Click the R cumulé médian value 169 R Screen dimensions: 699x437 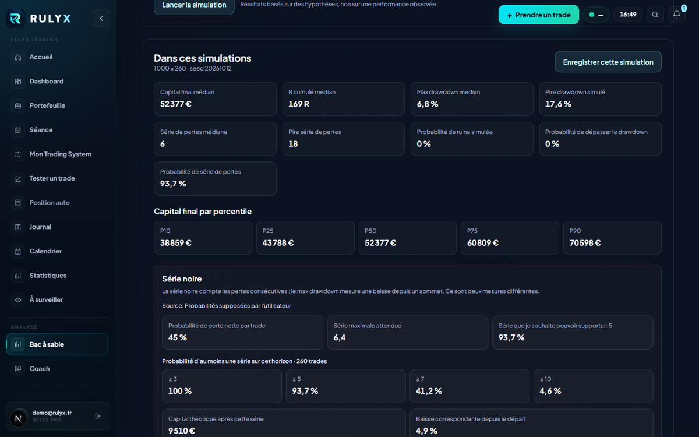click(x=299, y=104)
